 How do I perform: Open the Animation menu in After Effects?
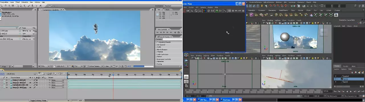click(25, 2)
